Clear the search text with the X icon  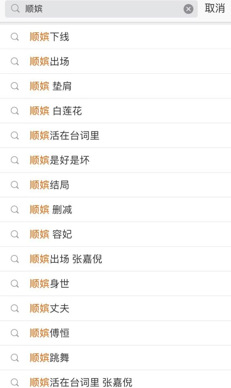[x=188, y=9]
